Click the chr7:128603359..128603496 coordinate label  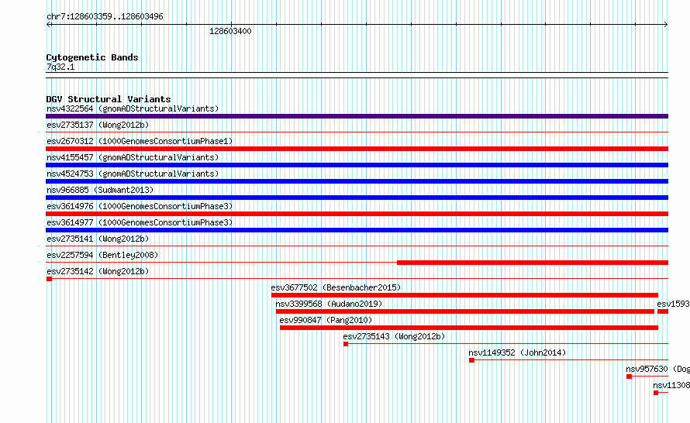coord(105,16)
